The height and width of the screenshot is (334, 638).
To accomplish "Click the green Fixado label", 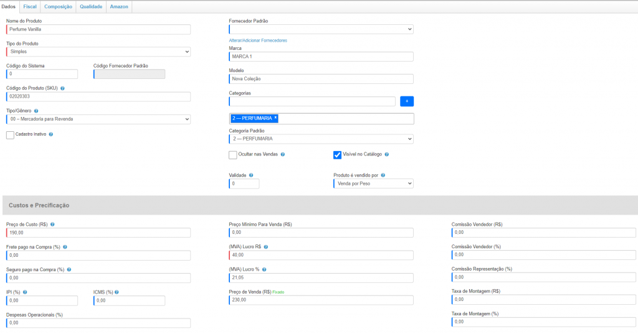I will pos(279,292).
